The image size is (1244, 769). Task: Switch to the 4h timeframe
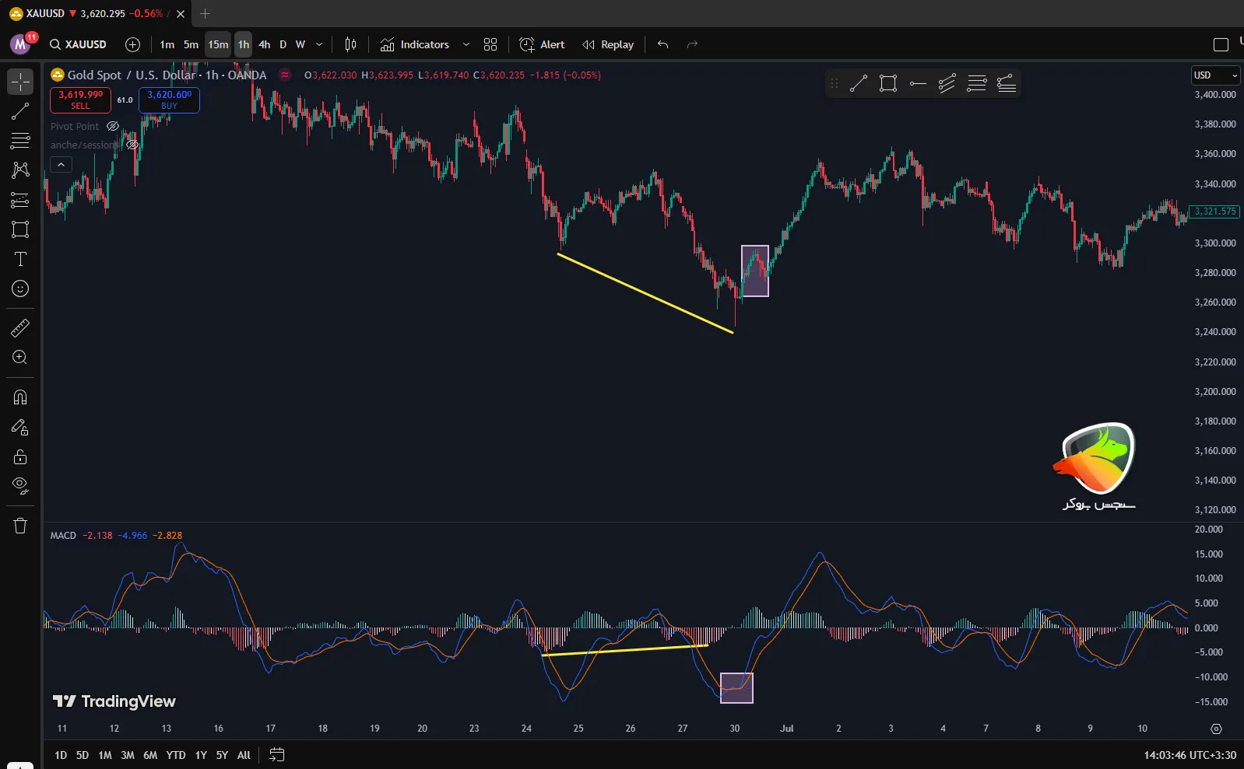click(264, 44)
